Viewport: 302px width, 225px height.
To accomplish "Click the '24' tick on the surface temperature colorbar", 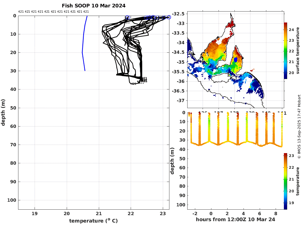I will tap(291, 30).
